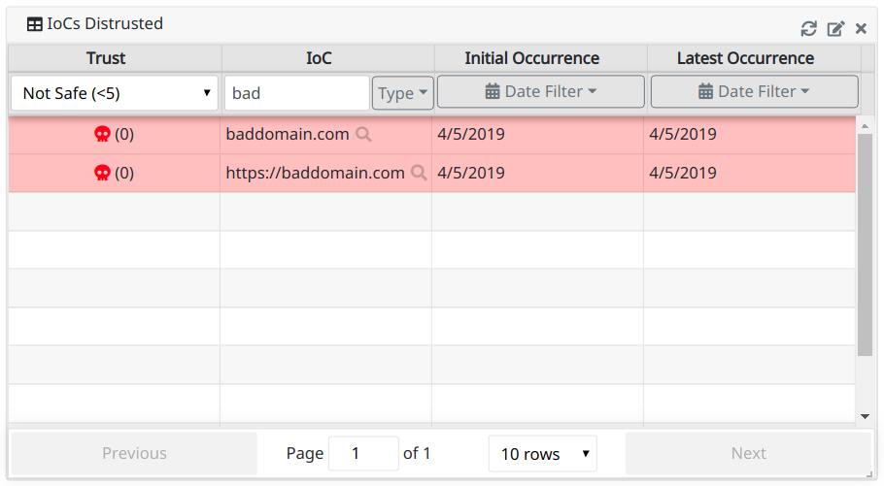Close the IoCs Distrusted panel
Image resolution: width=884 pixels, height=486 pixels.
pos(861,29)
